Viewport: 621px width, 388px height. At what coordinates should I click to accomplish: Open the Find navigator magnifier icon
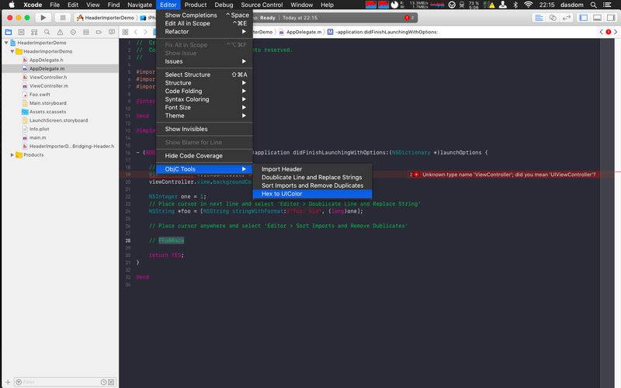47,32
